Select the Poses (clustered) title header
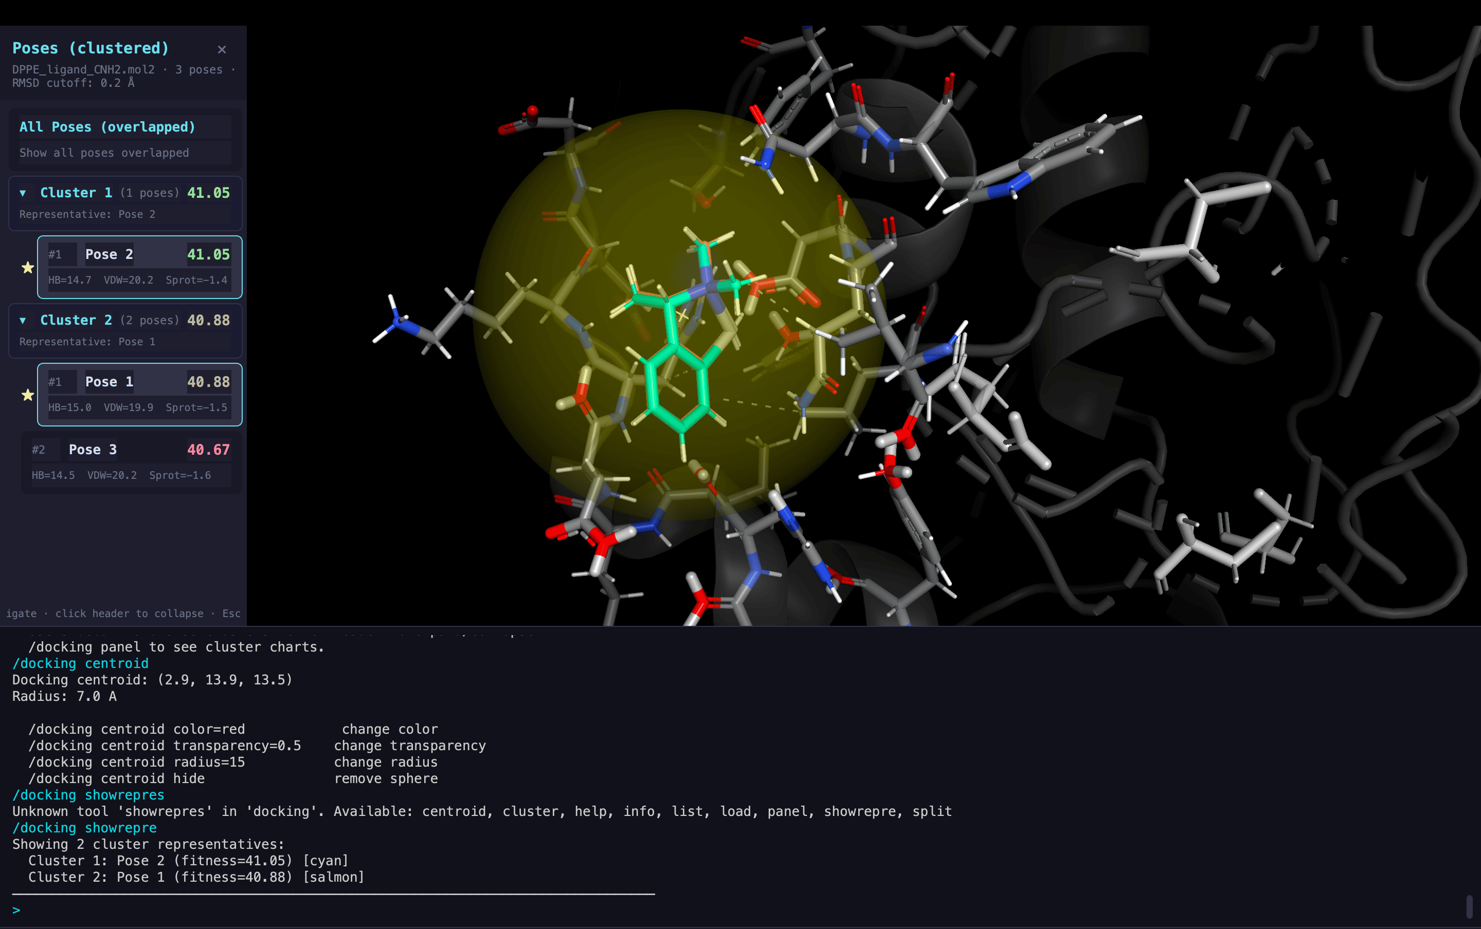1481x929 pixels. (x=90, y=48)
